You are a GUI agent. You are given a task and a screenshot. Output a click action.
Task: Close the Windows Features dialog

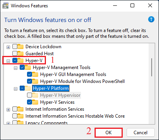(x=150, y=5)
